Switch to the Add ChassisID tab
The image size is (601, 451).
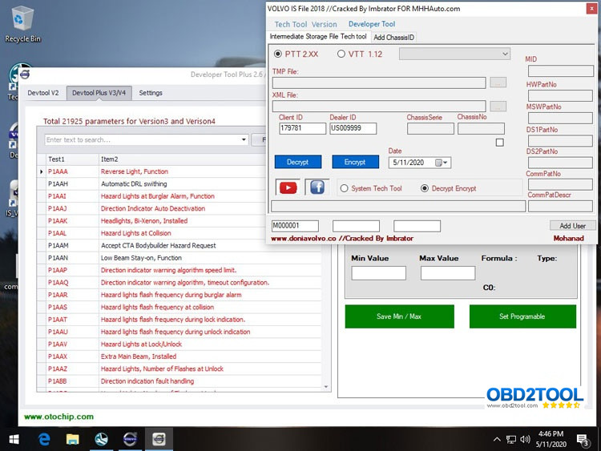click(393, 37)
